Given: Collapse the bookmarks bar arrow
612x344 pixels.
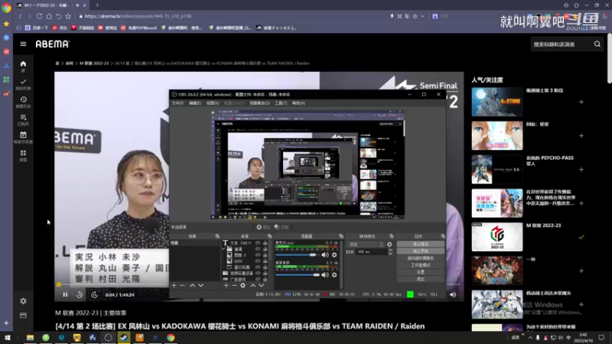Looking at the screenshot, I should [x=18, y=28].
